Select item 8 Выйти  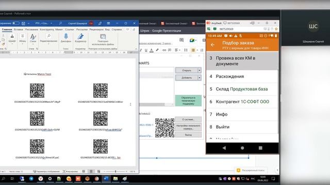242,127
